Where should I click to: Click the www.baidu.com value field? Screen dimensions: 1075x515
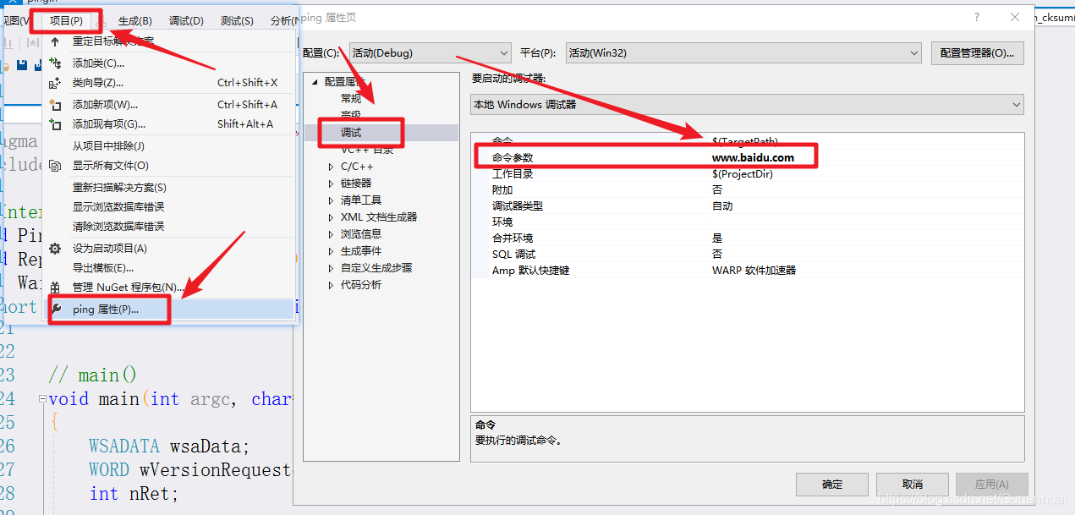point(866,157)
